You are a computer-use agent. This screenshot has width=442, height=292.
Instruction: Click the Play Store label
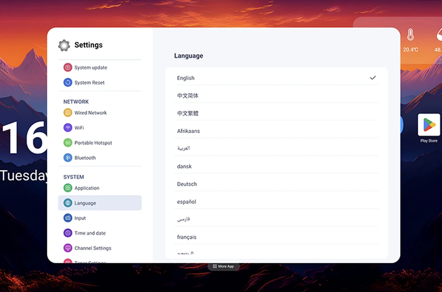click(x=429, y=141)
